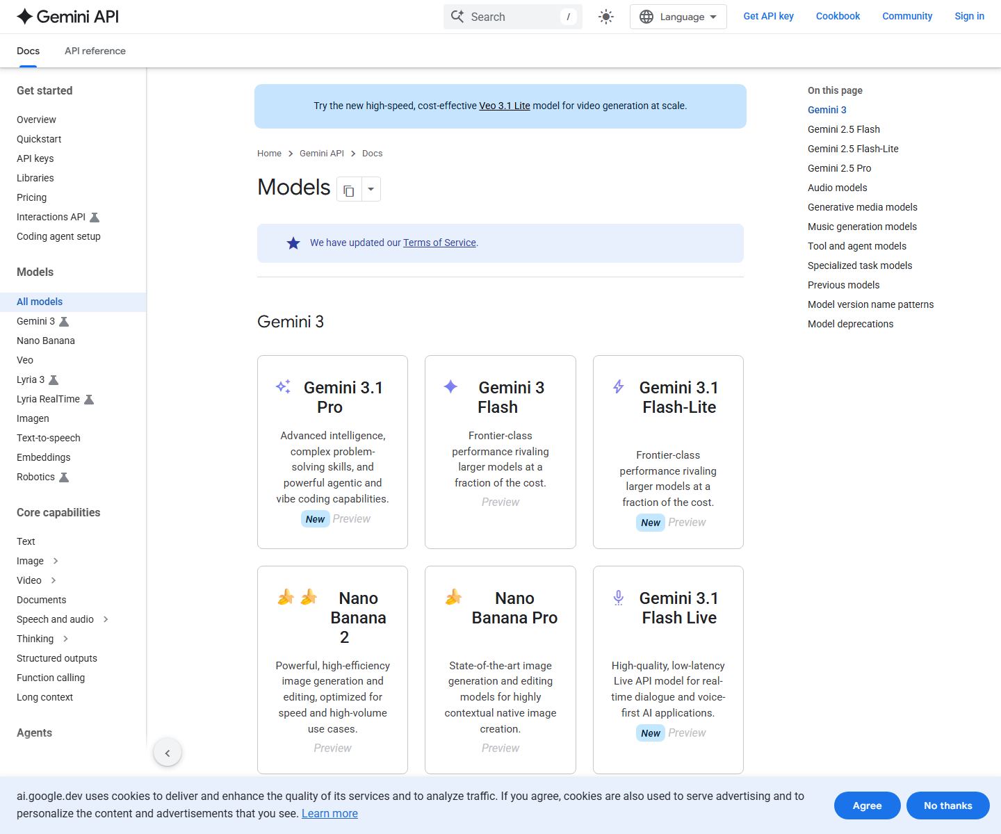Click the search sparkle magnifier icon

pos(457,17)
